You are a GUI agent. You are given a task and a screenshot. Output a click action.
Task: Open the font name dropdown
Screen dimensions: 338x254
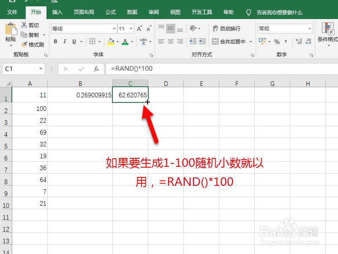click(114, 28)
